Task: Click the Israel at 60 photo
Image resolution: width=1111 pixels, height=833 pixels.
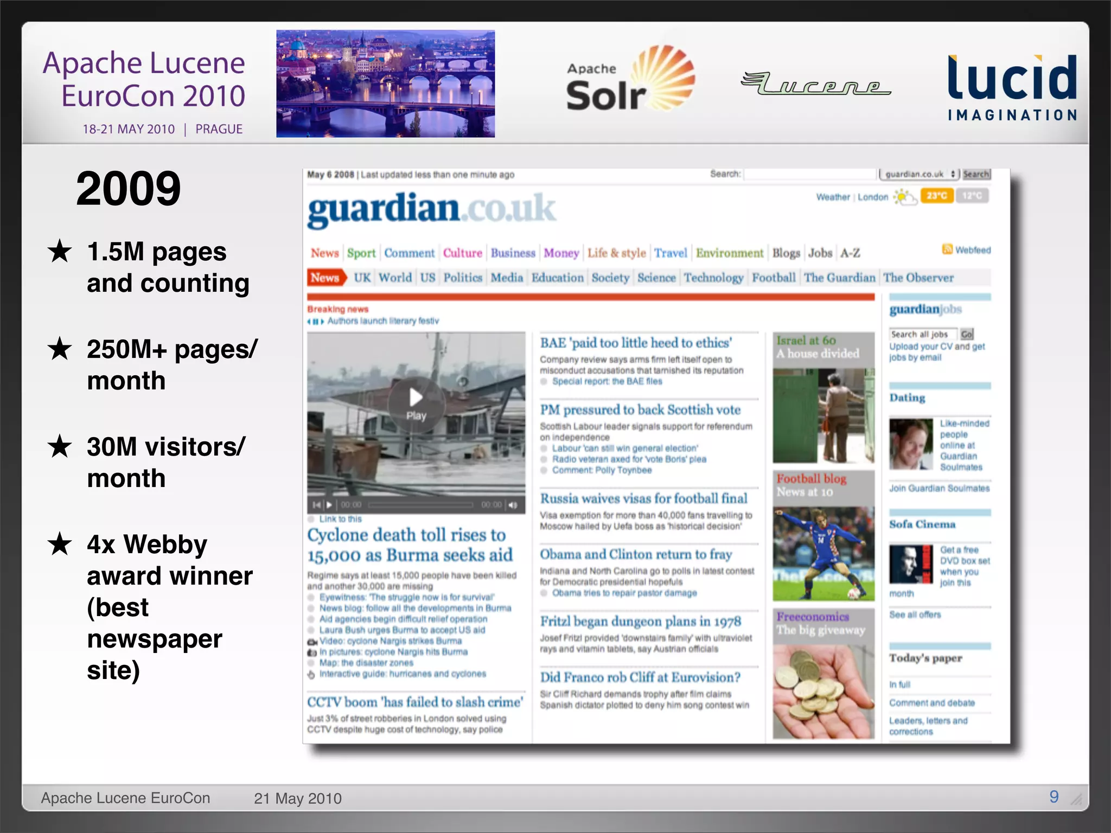Action: (823, 416)
